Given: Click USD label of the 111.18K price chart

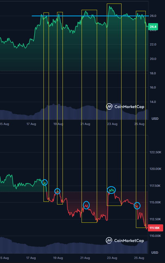Looking at the screenshot, I should pyautogui.click(x=155, y=252).
